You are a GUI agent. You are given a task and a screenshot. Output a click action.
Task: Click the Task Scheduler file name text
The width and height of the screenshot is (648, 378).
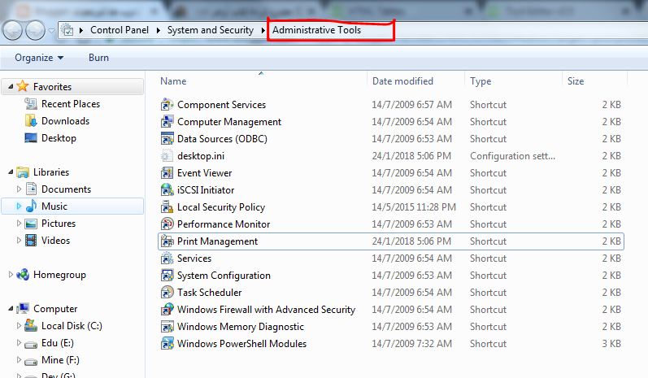210,292
